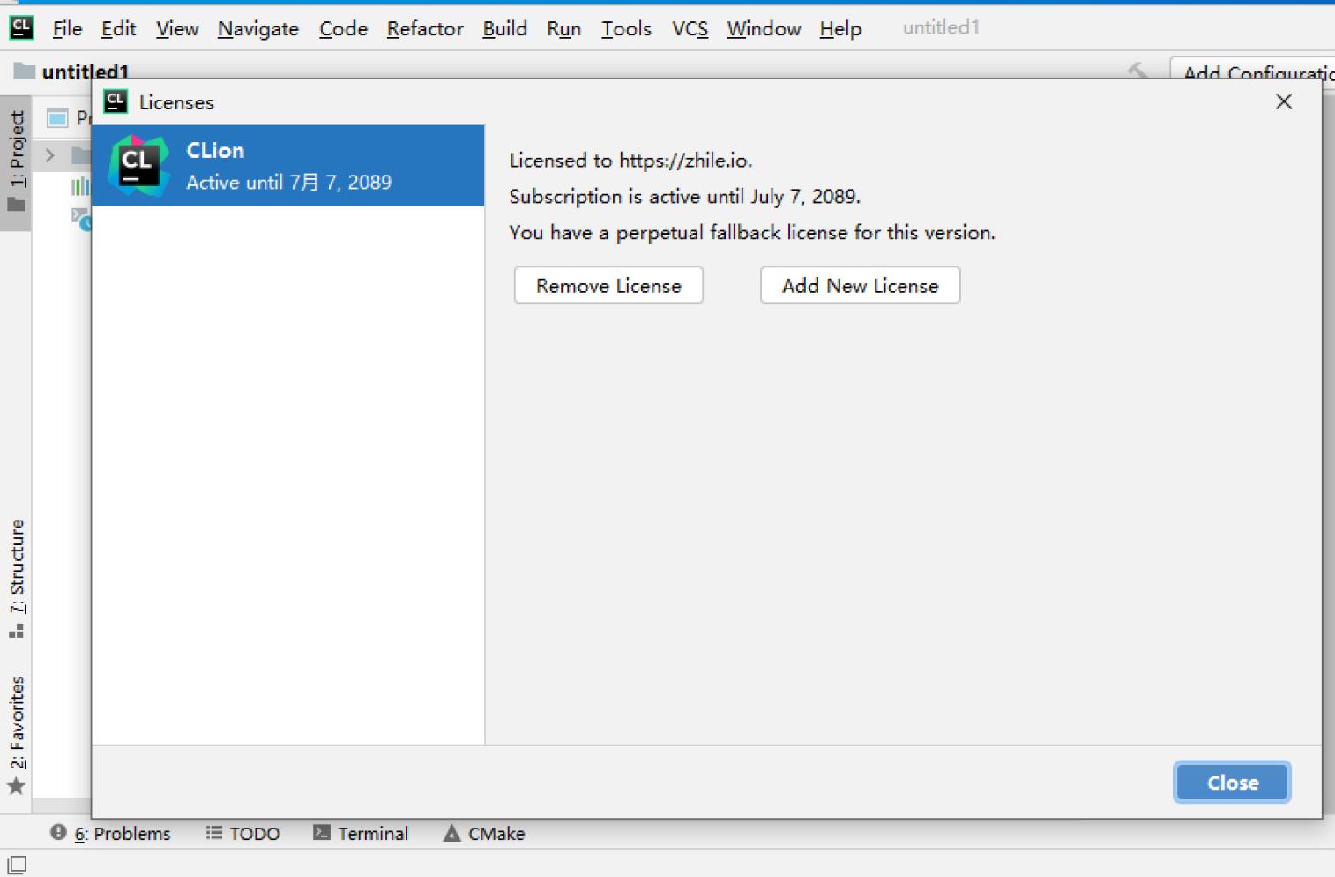This screenshot has height=877, width=1335.
Task: Open the TODO tool window
Action: 242,833
